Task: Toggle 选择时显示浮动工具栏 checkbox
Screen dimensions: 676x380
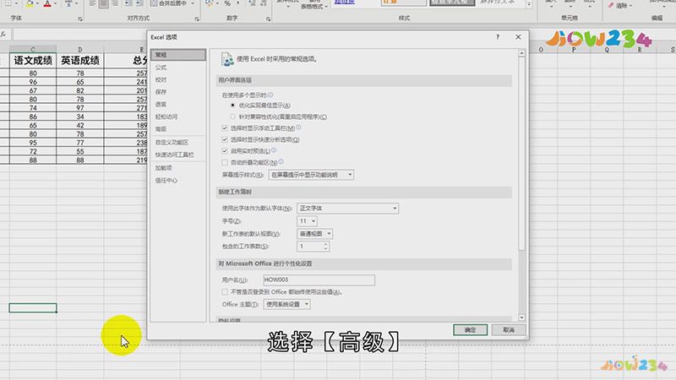Action: [x=225, y=128]
